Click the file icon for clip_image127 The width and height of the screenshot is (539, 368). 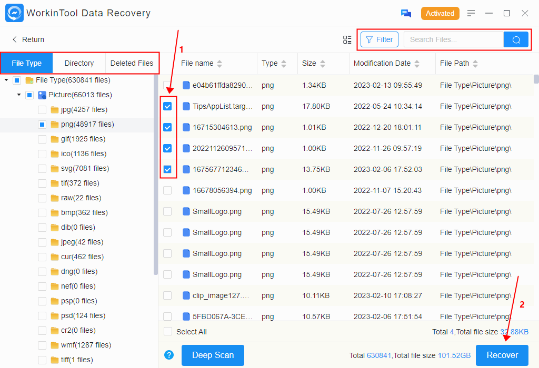186,295
